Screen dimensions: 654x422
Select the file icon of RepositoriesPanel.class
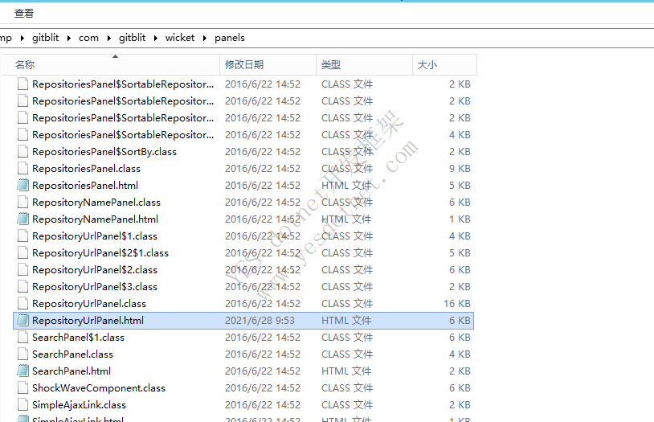coord(23,168)
